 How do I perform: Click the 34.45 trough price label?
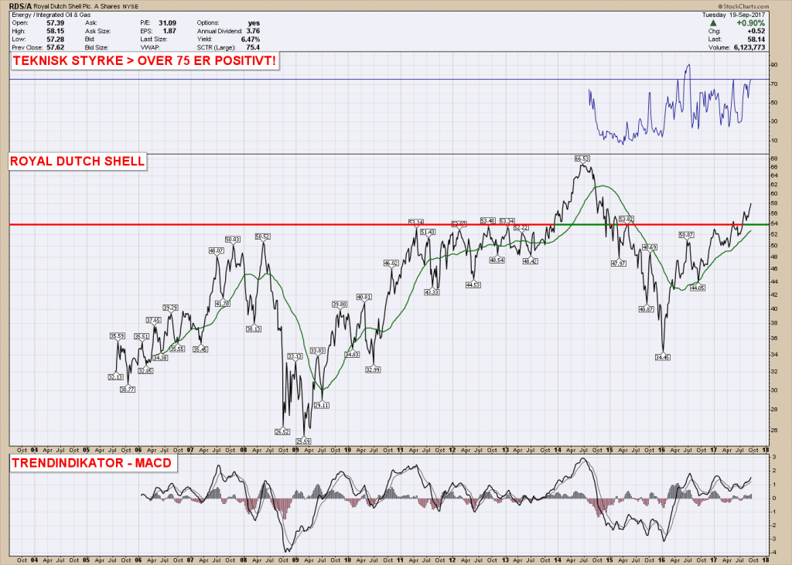tap(662, 358)
